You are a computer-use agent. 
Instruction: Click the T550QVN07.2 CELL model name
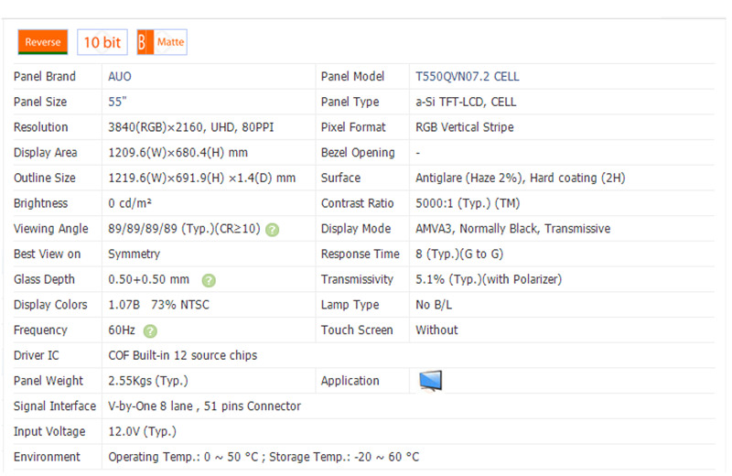[467, 77]
